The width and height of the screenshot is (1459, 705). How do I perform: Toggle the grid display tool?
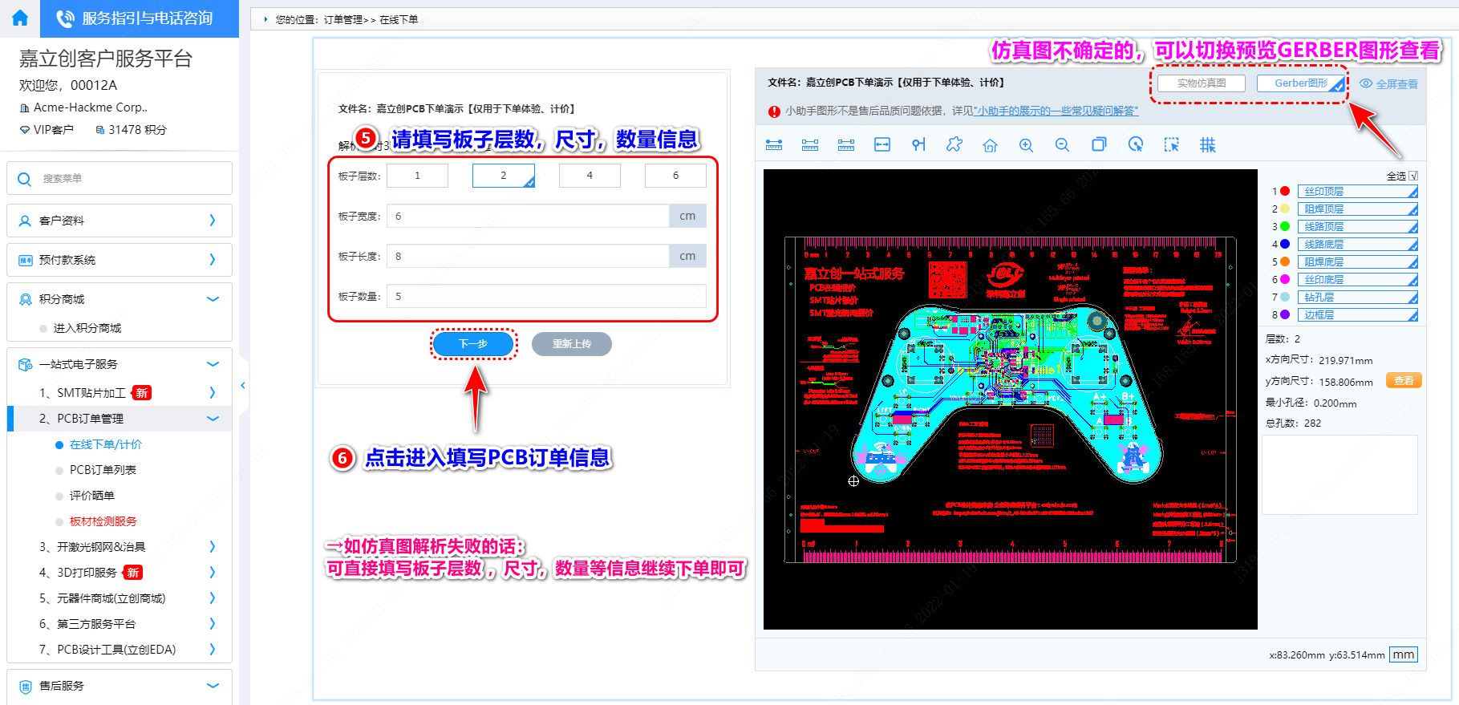(1208, 144)
